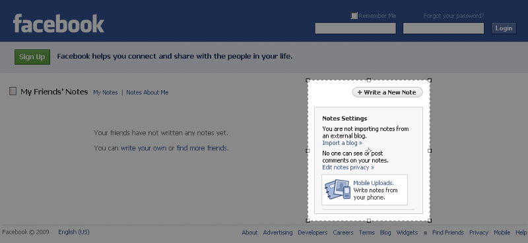The height and width of the screenshot is (243, 528).
Task: Open the Terms footer link
Action: click(x=367, y=232)
